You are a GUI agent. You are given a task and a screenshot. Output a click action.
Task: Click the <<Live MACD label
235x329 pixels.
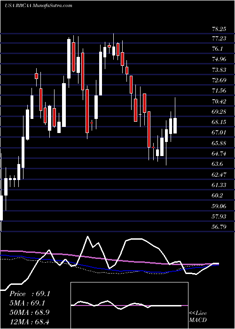coord(198,317)
